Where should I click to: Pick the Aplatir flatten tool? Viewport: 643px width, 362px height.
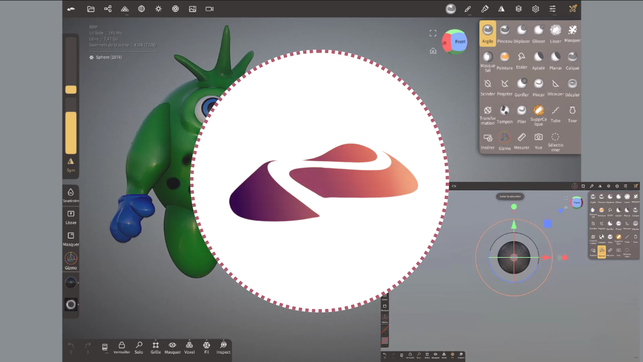[538, 60]
